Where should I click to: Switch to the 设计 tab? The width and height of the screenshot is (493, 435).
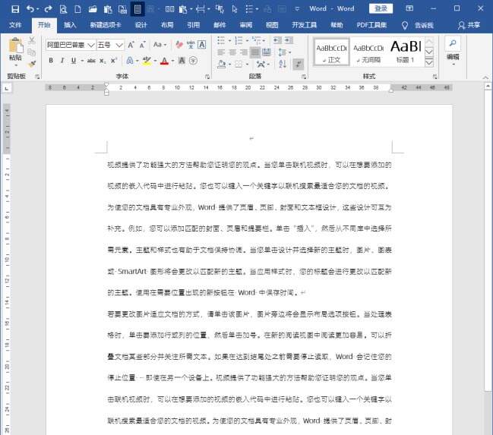[141, 25]
